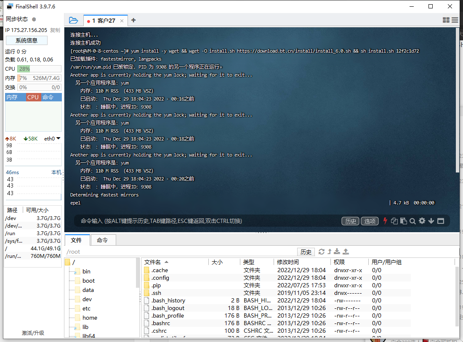The height and width of the screenshot is (342, 463).
Task: Click the 本机 latency label
Action: tap(56, 172)
